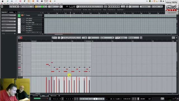
Task: Open key editor setup gear icon
Action: click(x=176, y=38)
